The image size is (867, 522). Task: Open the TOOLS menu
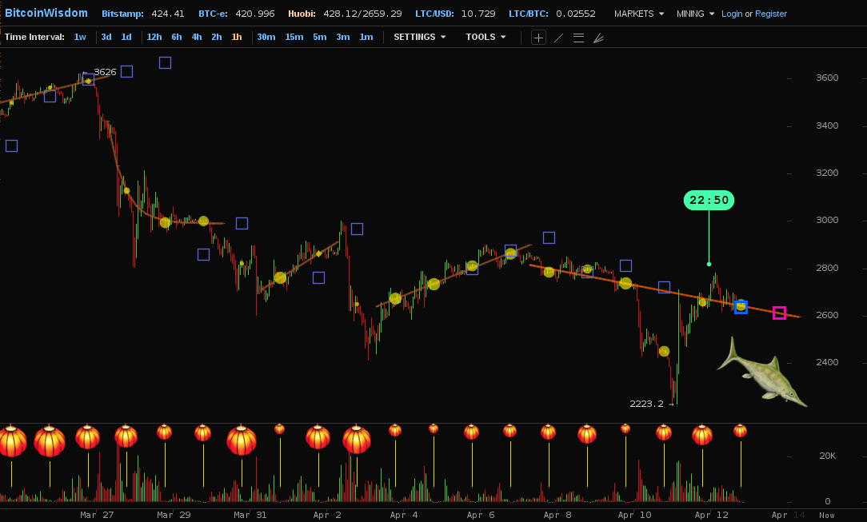point(485,37)
